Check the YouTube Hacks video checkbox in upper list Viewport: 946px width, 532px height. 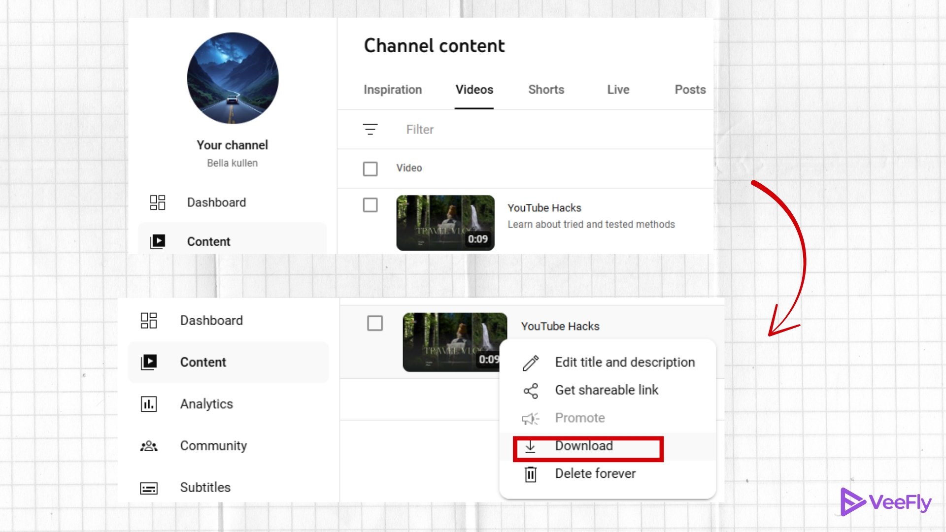click(370, 205)
